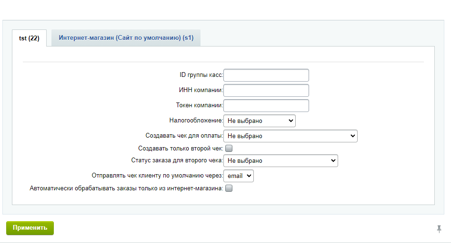Open the Интернет-магазин (s1) tab

click(x=126, y=38)
